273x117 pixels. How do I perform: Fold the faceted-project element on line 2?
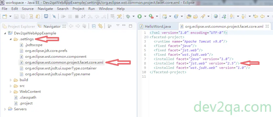[148, 37]
